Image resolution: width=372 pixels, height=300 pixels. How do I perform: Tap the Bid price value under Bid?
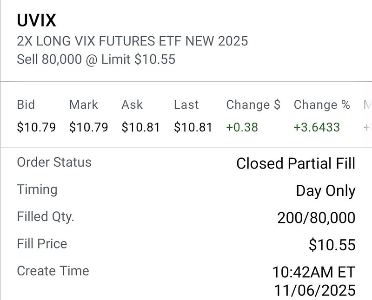click(36, 127)
